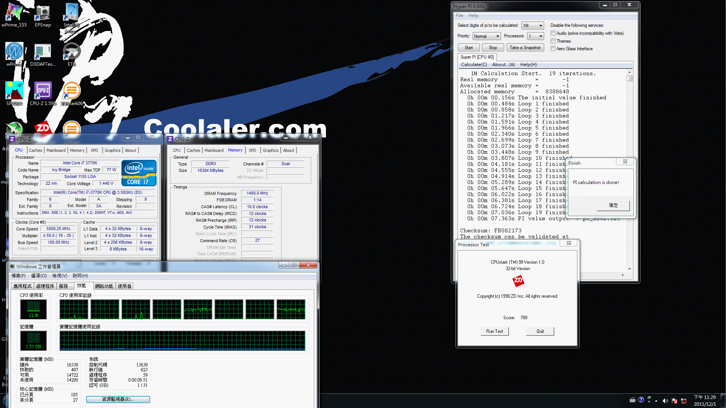Click the Intel Core i7 logo in CPU-Z
This screenshot has width=726, height=408.
click(x=139, y=173)
